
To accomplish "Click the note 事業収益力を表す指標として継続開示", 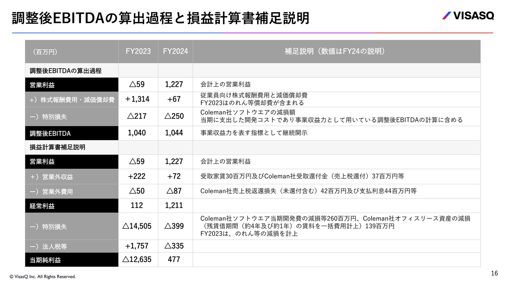I will (254, 133).
